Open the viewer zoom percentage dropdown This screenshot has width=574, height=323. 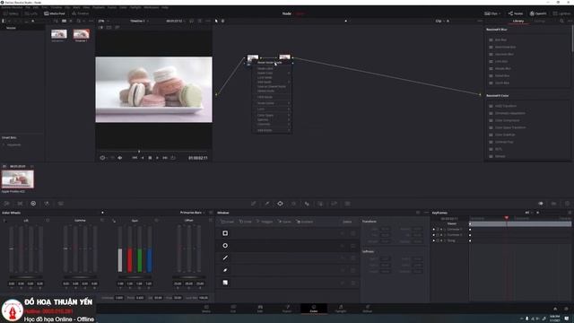pyautogui.click(x=103, y=22)
